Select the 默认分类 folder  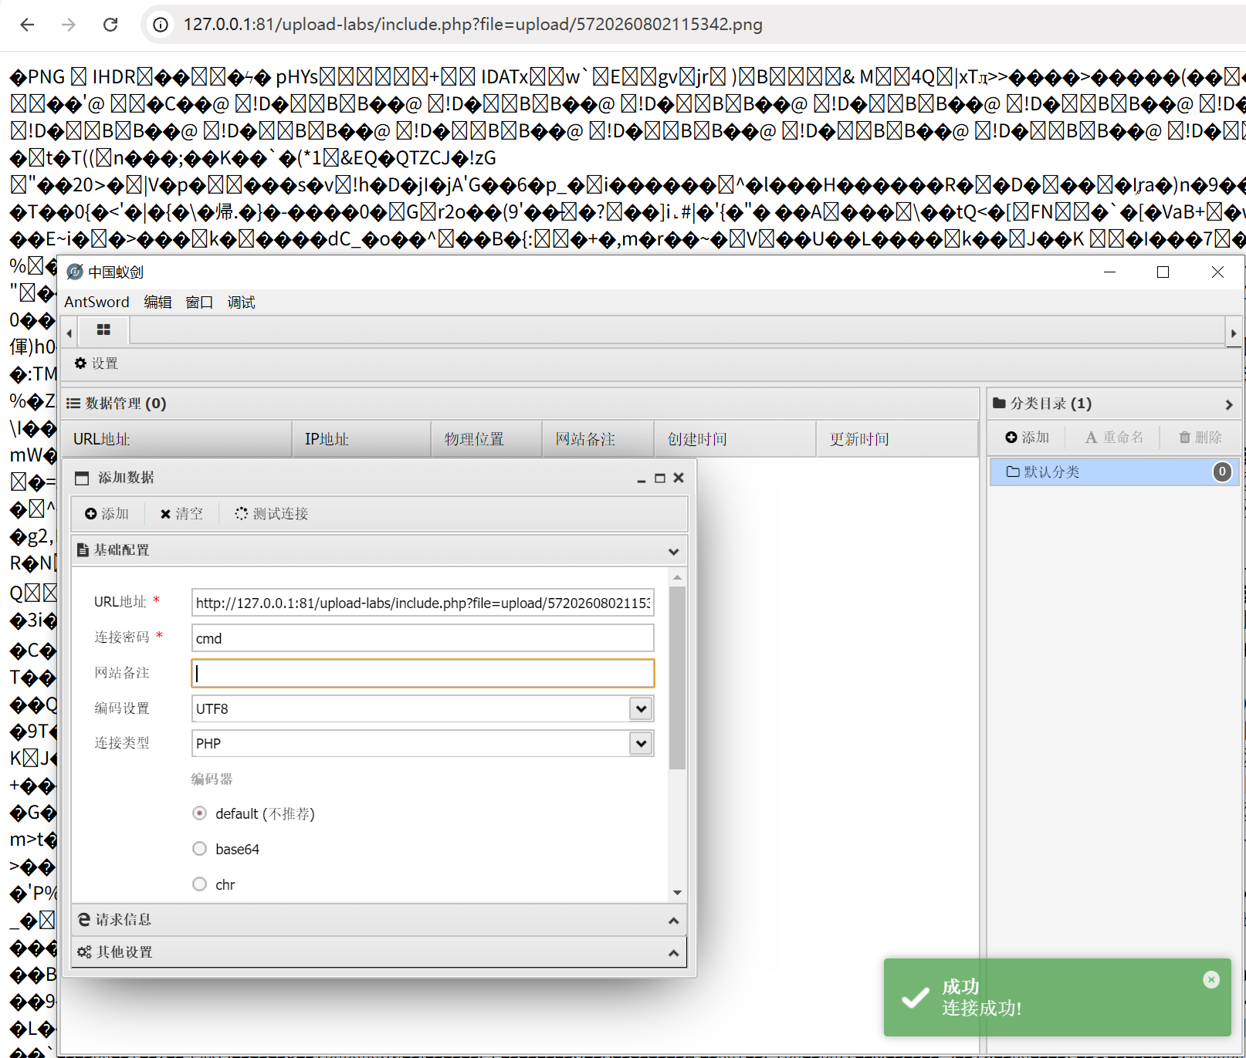(x=1114, y=472)
